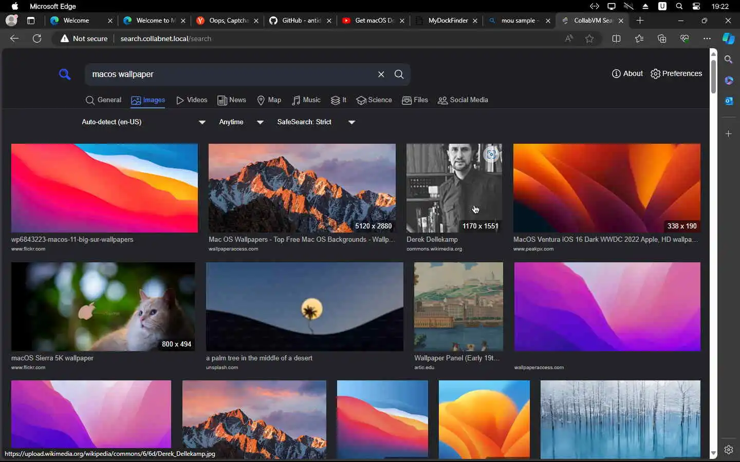740x462 pixels.
Task: Open the MacOS Ventura dark wallpaper thumbnail
Action: (x=607, y=188)
